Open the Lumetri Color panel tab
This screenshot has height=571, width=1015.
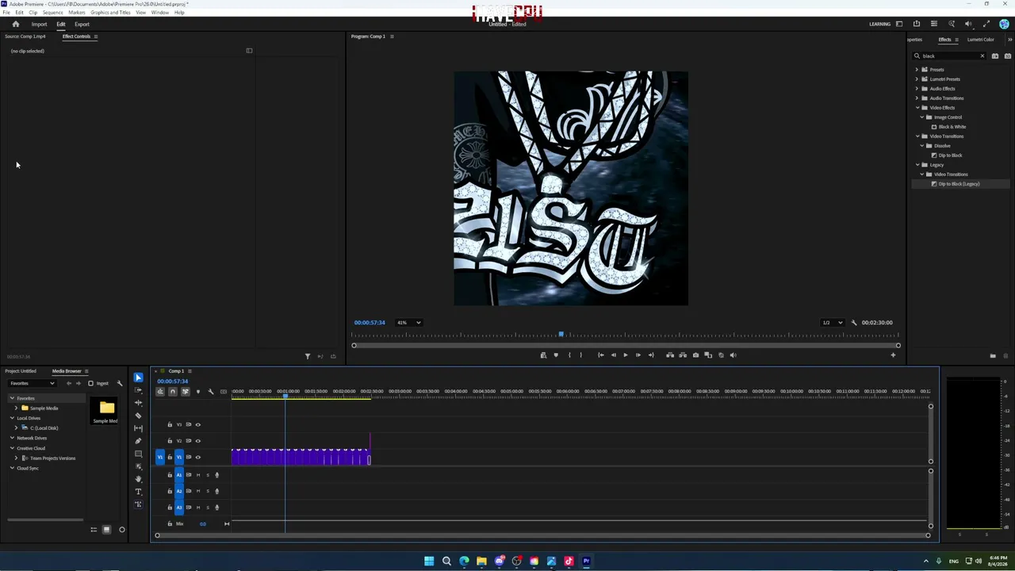coord(980,40)
